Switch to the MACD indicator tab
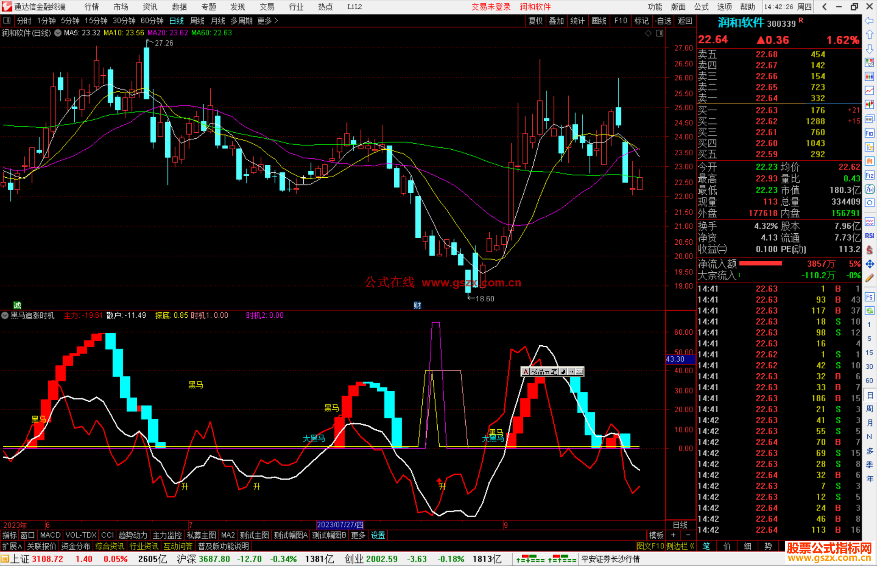This screenshot has height=566, width=877. coord(50,535)
